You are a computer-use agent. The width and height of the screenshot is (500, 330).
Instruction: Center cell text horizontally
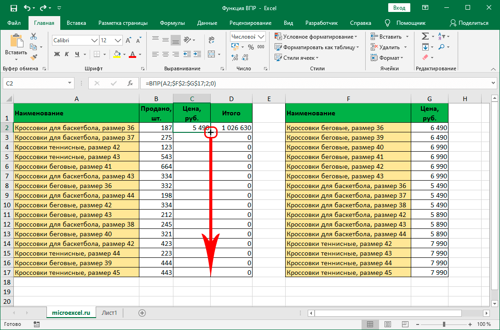(x=166, y=54)
